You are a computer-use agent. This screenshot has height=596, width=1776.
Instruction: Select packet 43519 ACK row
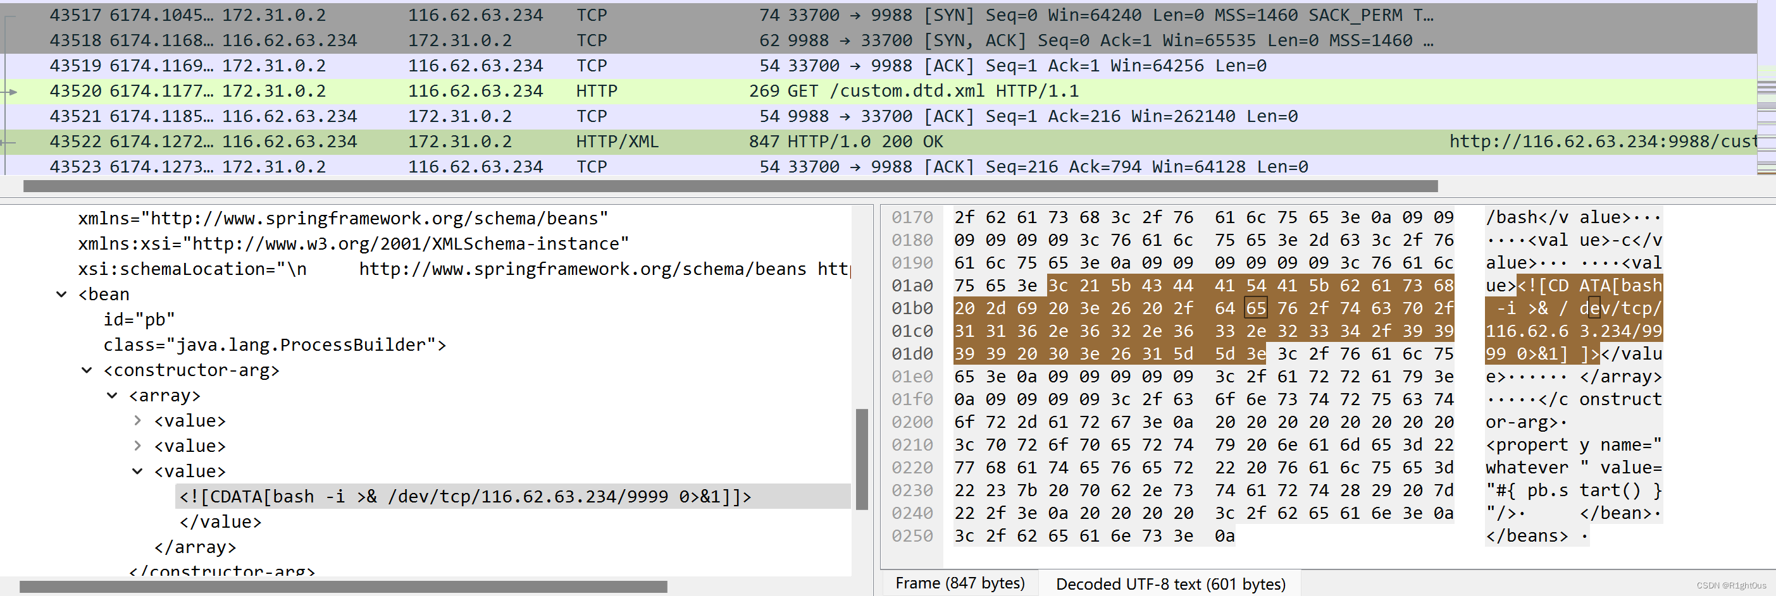(878, 66)
